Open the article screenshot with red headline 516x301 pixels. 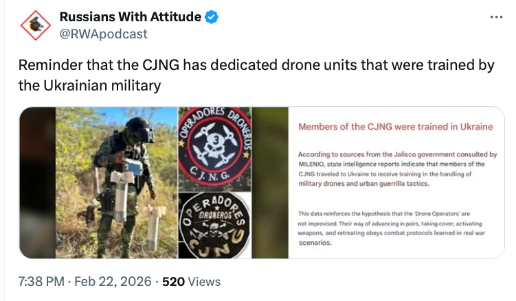[396, 182]
